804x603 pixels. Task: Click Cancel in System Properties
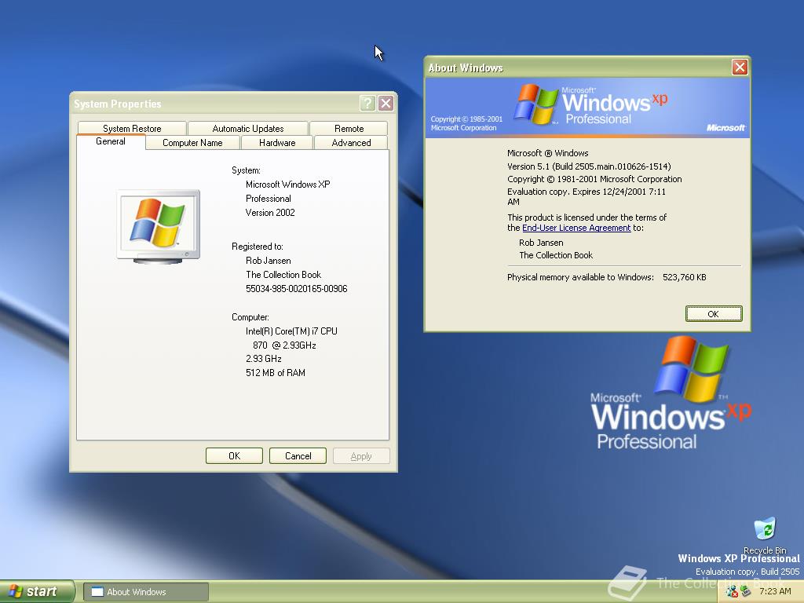[298, 456]
